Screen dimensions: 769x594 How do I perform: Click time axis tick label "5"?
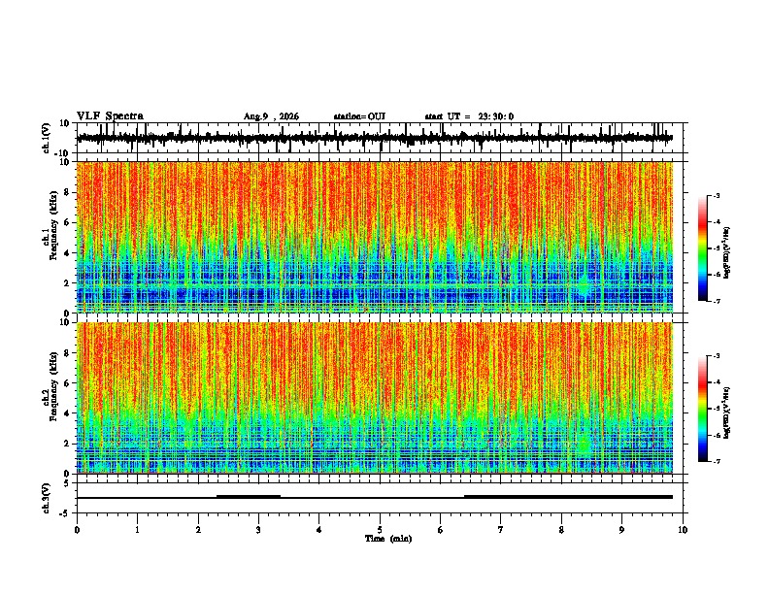pos(380,530)
